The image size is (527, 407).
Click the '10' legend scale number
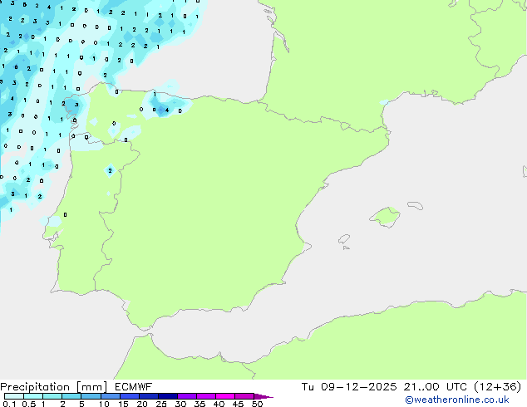coord(104,404)
